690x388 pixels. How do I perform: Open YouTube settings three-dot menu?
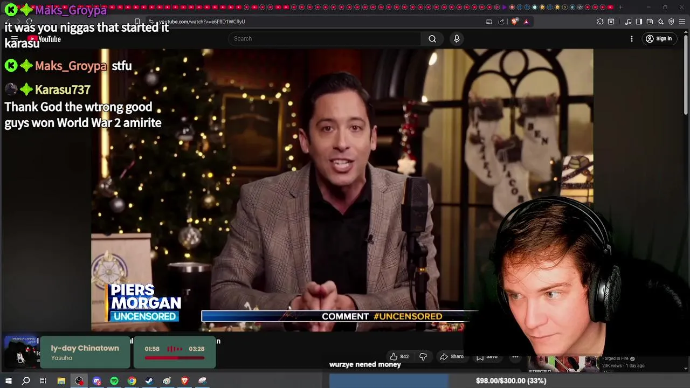pos(632,39)
